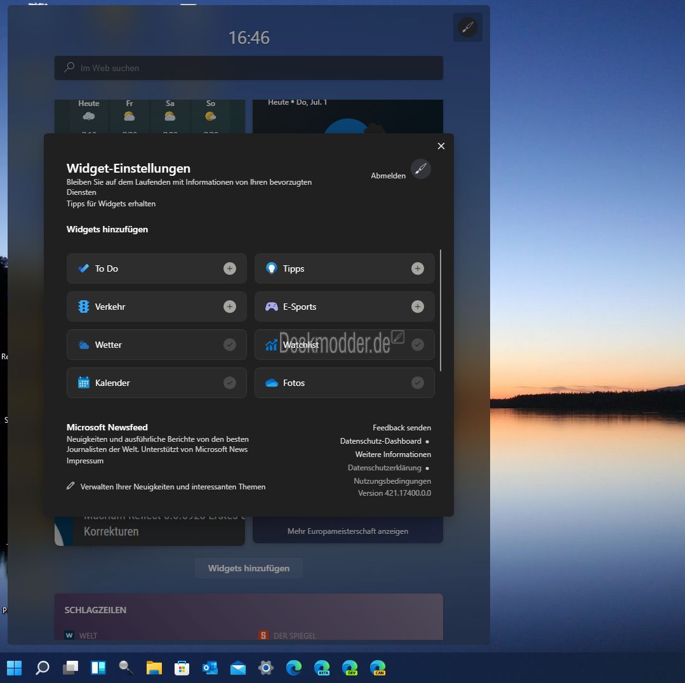Sign out via Abmelden
This screenshot has height=683, width=685.
(x=388, y=176)
